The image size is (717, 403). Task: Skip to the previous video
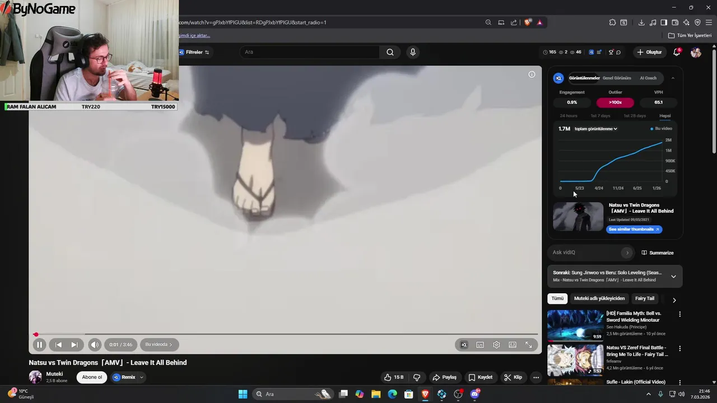[58, 345]
